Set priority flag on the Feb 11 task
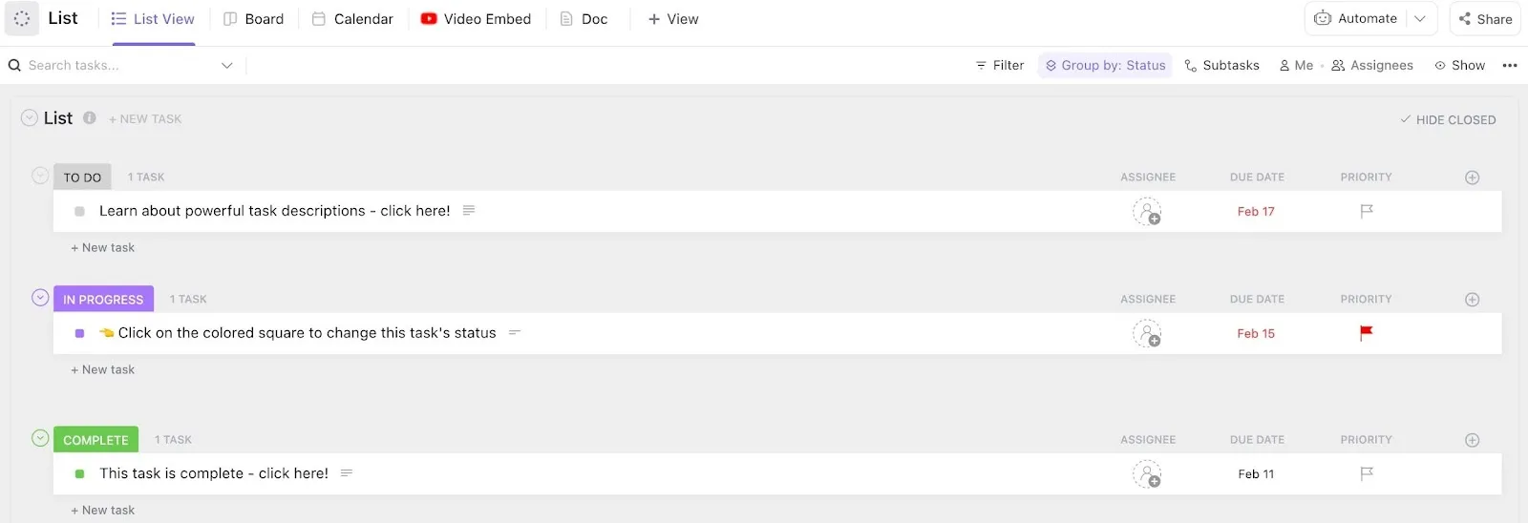 tap(1366, 473)
